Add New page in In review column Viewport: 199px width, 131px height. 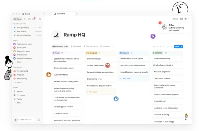point(125,78)
